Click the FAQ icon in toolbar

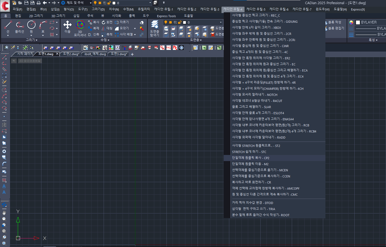point(169,48)
